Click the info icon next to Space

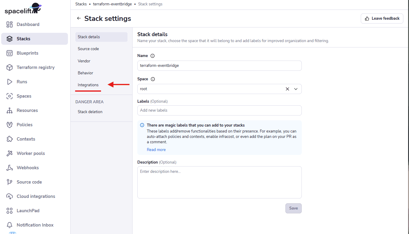click(153, 79)
